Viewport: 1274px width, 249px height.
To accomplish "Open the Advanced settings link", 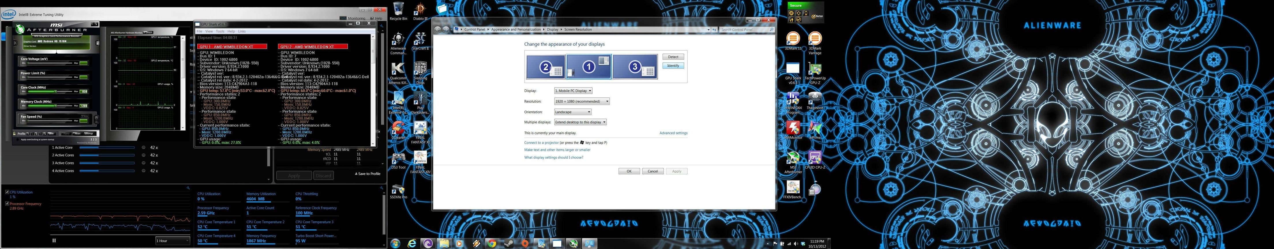I will pyautogui.click(x=673, y=133).
